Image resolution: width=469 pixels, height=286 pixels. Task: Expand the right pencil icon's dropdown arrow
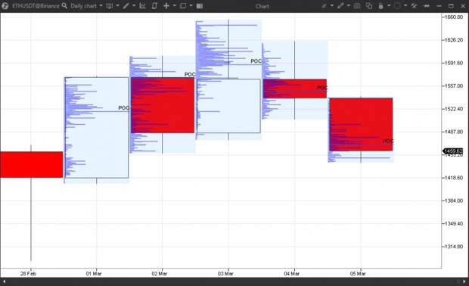pyautogui.click(x=332, y=6)
